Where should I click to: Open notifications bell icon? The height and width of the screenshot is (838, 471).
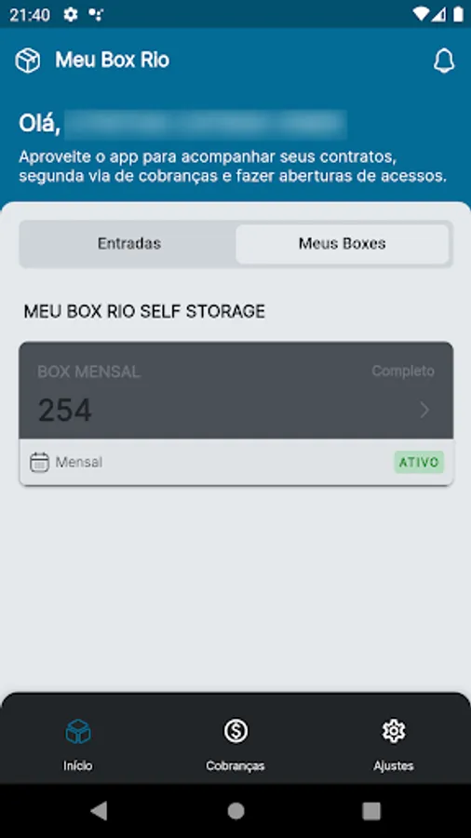click(x=444, y=61)
